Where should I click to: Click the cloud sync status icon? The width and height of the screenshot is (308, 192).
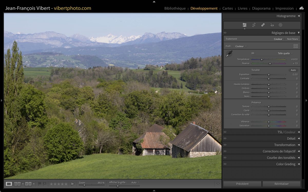click(301, 8)
